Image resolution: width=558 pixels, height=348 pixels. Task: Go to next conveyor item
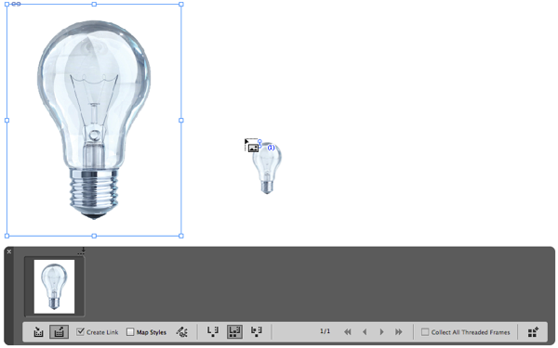tap(381, 332)
